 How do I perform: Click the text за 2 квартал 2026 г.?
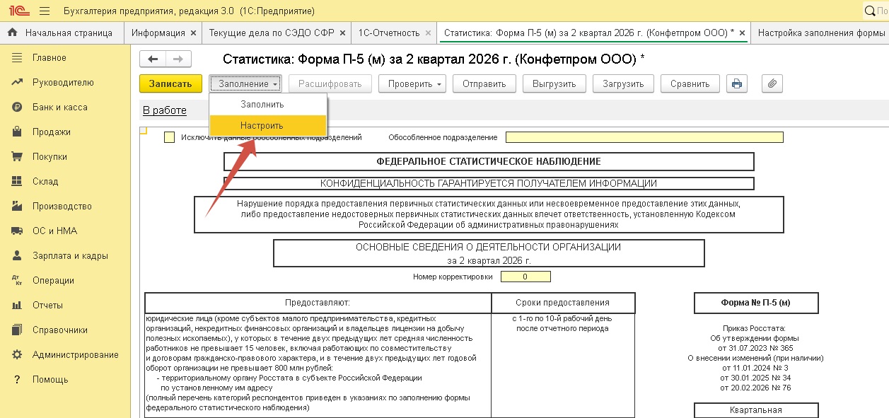pyautogui.click(x=489, y=260)
